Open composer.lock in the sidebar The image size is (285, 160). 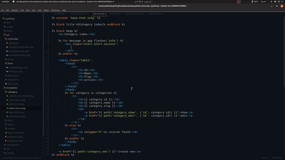(x=15, y=141)
